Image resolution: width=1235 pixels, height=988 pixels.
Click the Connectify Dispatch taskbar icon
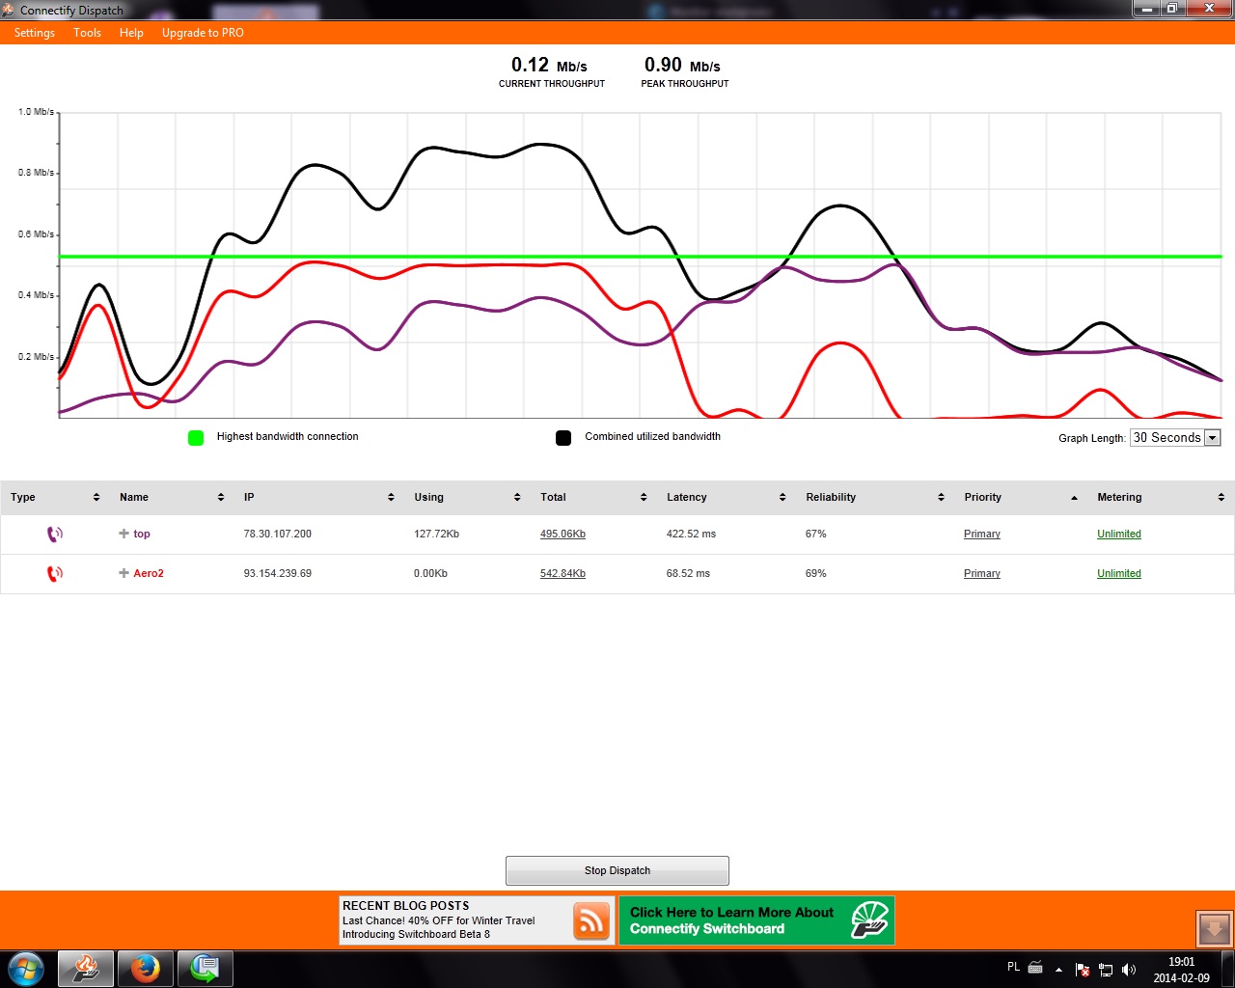[x=87, y=968]
